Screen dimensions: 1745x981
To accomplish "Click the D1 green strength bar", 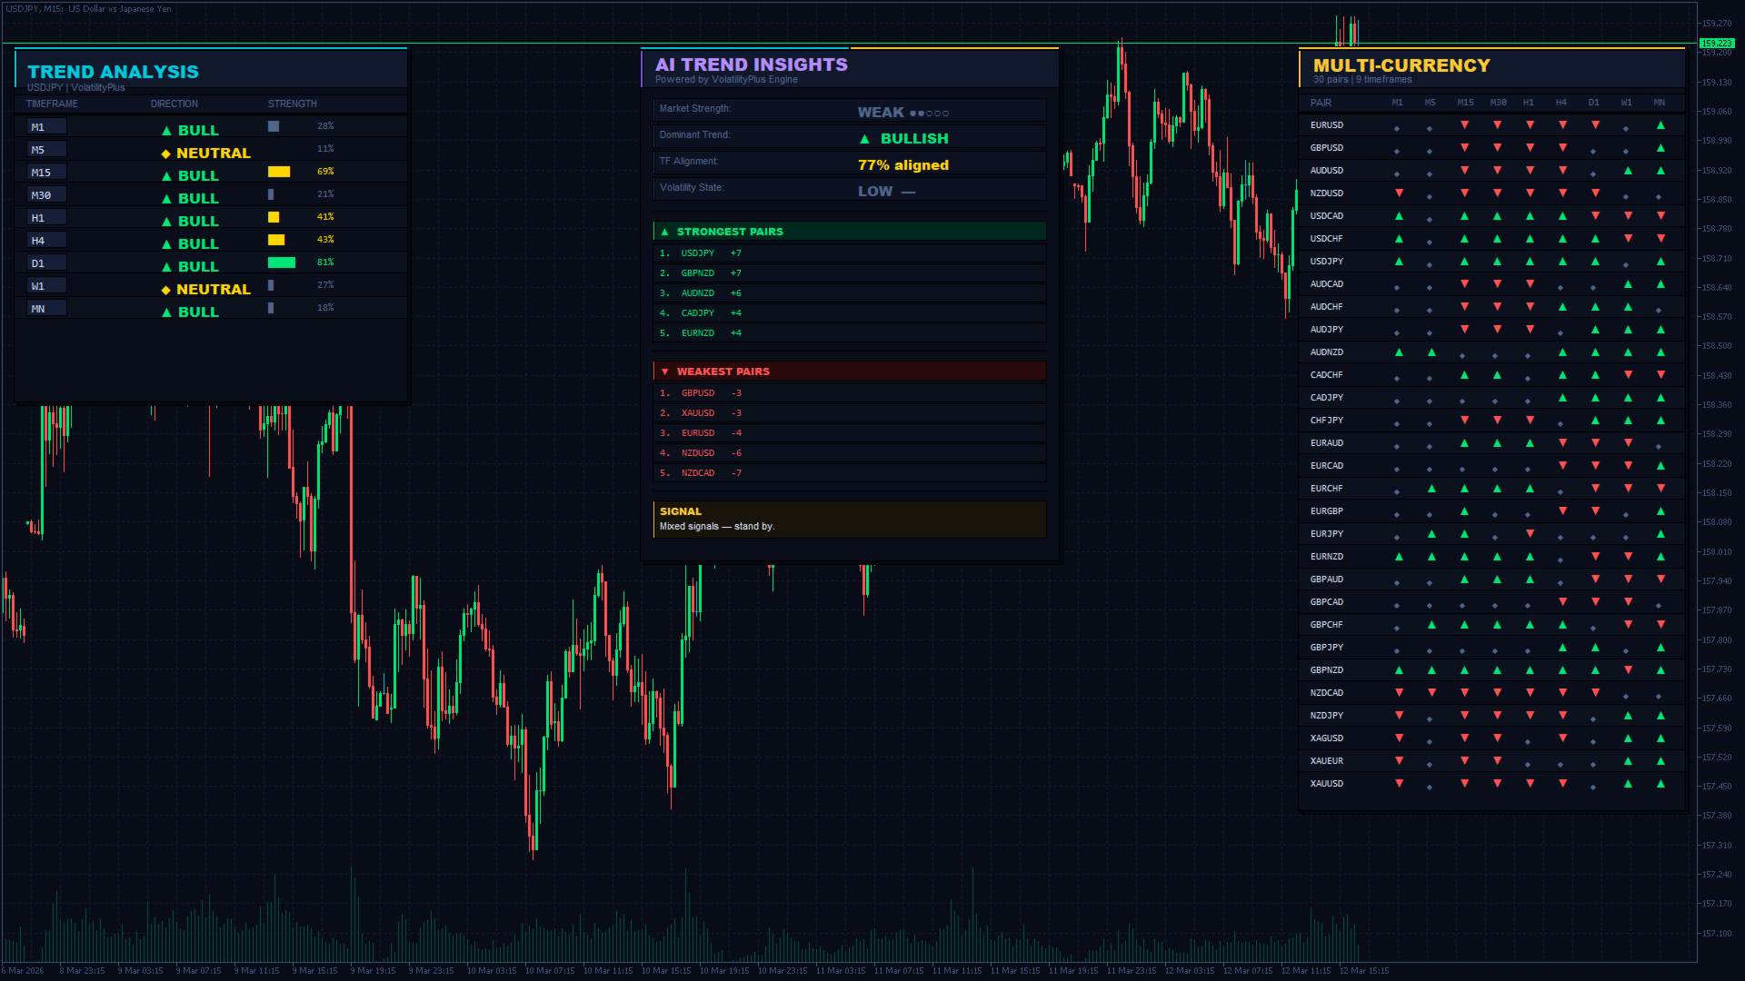I will (x=281, y=263).
